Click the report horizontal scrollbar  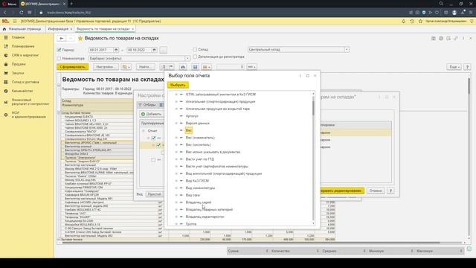(x=251, y=243)
